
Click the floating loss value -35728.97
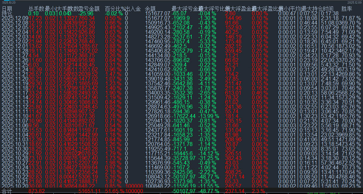(184, 158)
